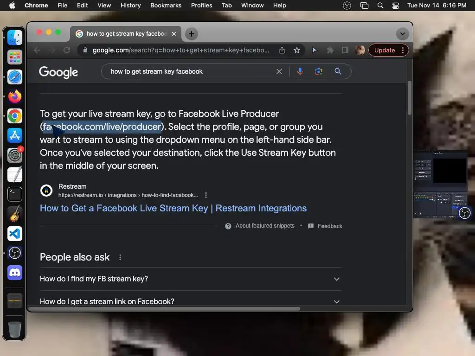Close the Google search tab
475x356 pixels.
pos(174,34)
